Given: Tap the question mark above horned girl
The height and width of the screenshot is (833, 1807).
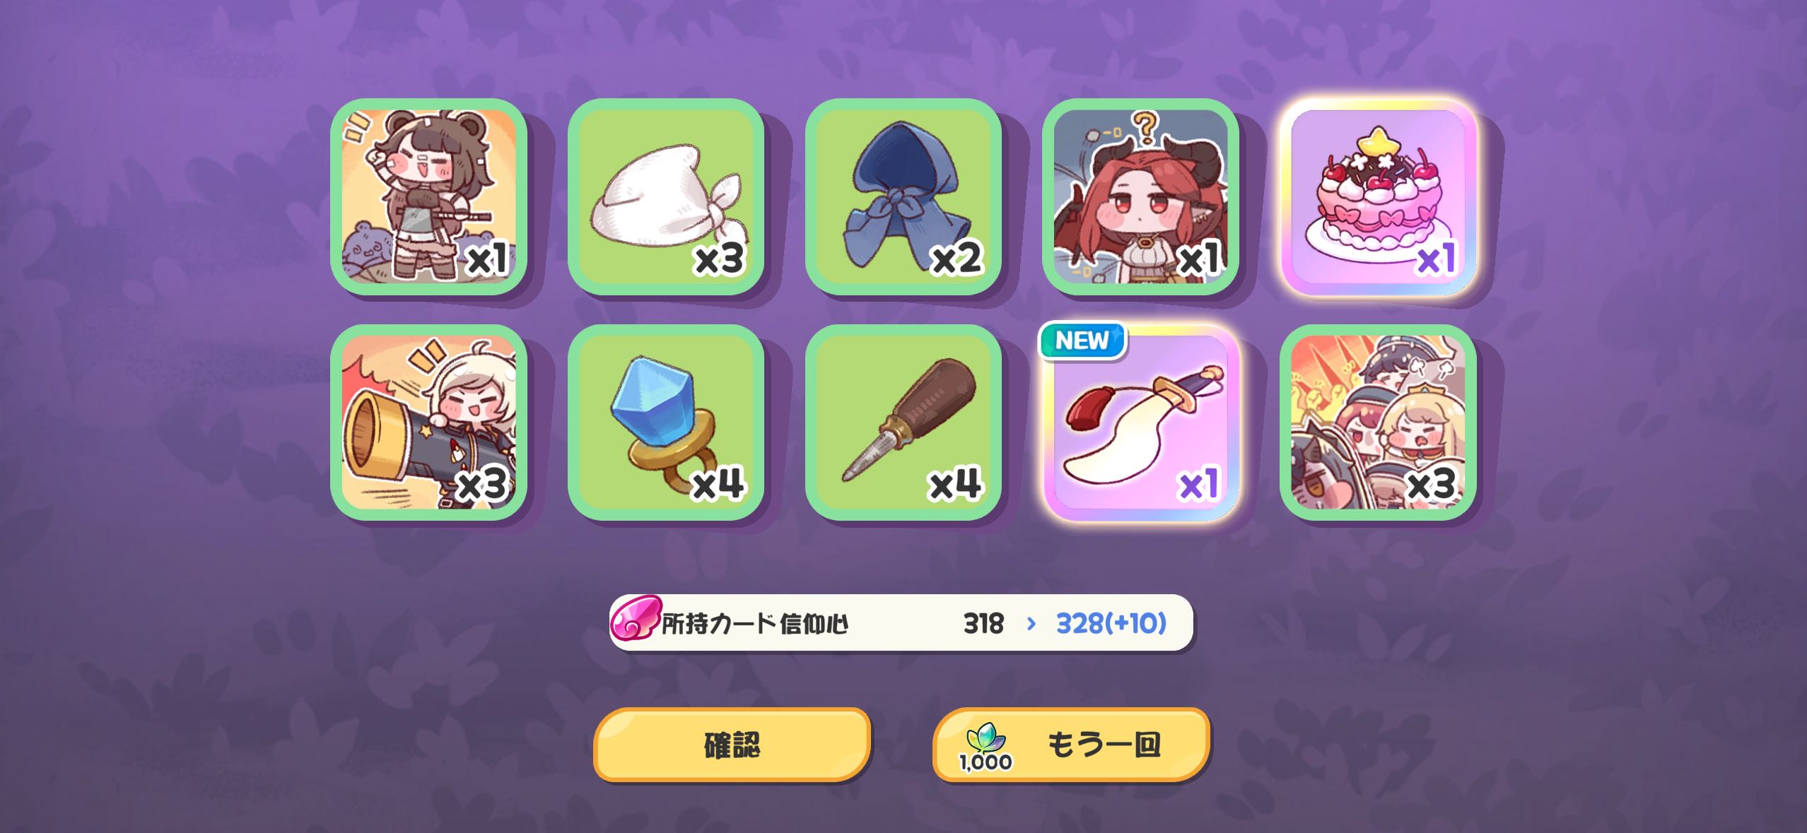Looking at the screenshot, I should coord(1143,127).
